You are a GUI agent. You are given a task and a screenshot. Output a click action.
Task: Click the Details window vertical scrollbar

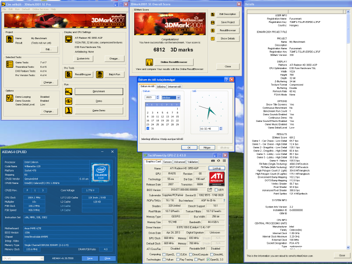[x=348, y=129]
